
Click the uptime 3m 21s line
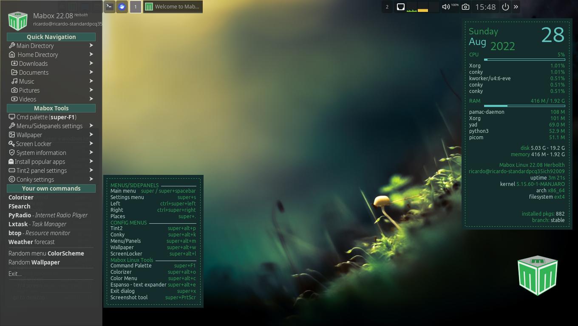coord(547,178)
